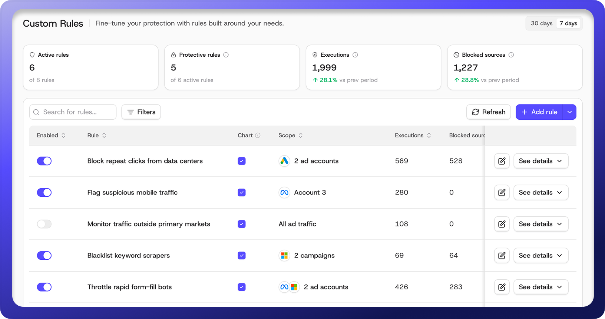Sort table by Rule name

104,135
